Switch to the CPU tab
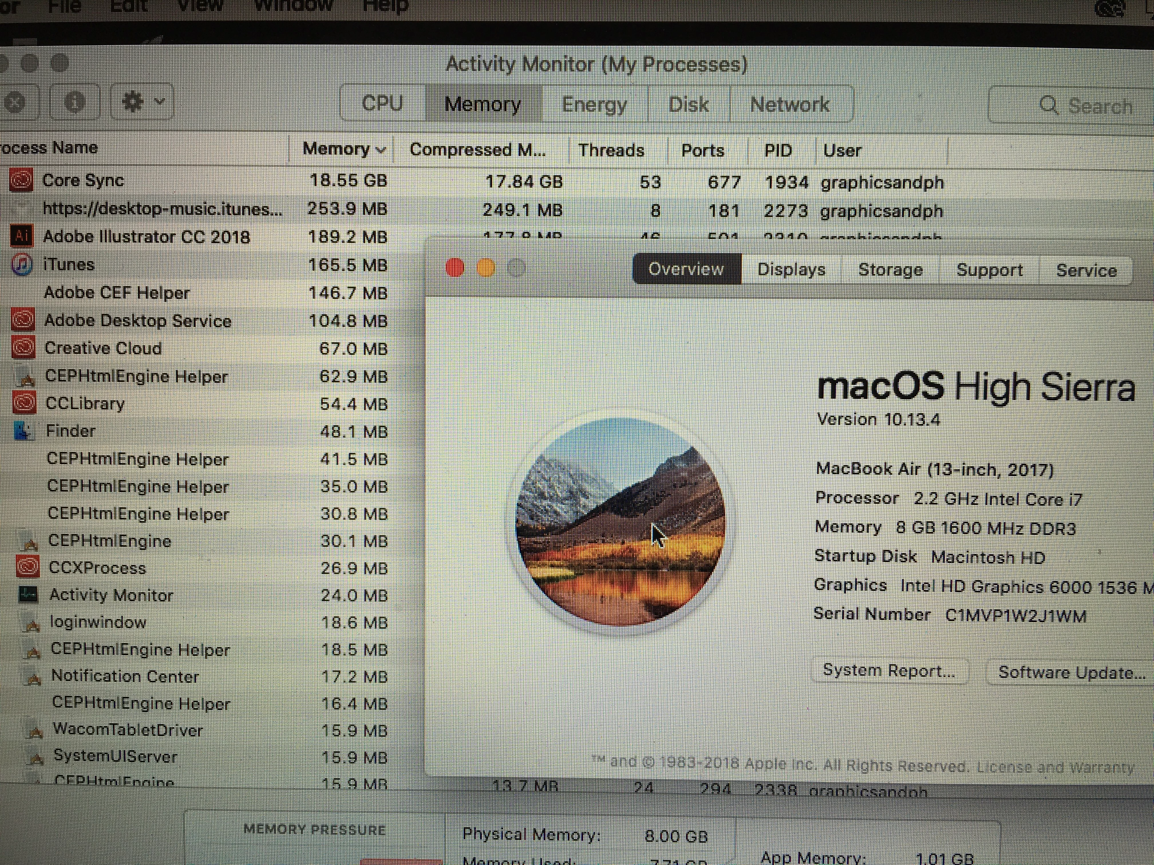 (x=382, y=104)
